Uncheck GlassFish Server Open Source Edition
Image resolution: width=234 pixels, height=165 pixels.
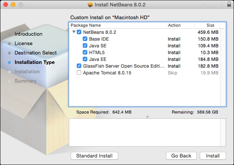[x=79, y=66]
